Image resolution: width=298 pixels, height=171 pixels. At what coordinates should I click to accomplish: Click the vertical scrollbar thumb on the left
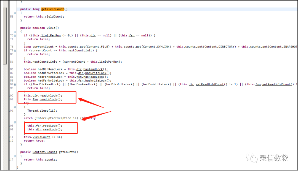click(5, 36)
